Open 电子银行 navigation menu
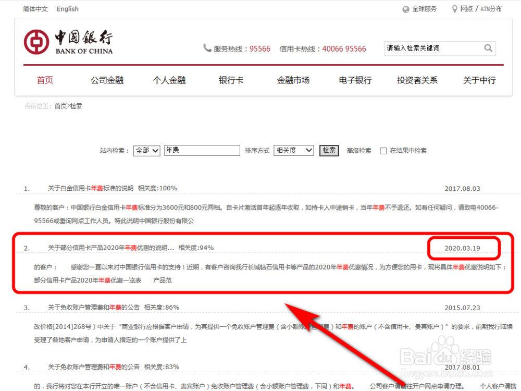The image size is (521, 391). [x=355, y=80]
